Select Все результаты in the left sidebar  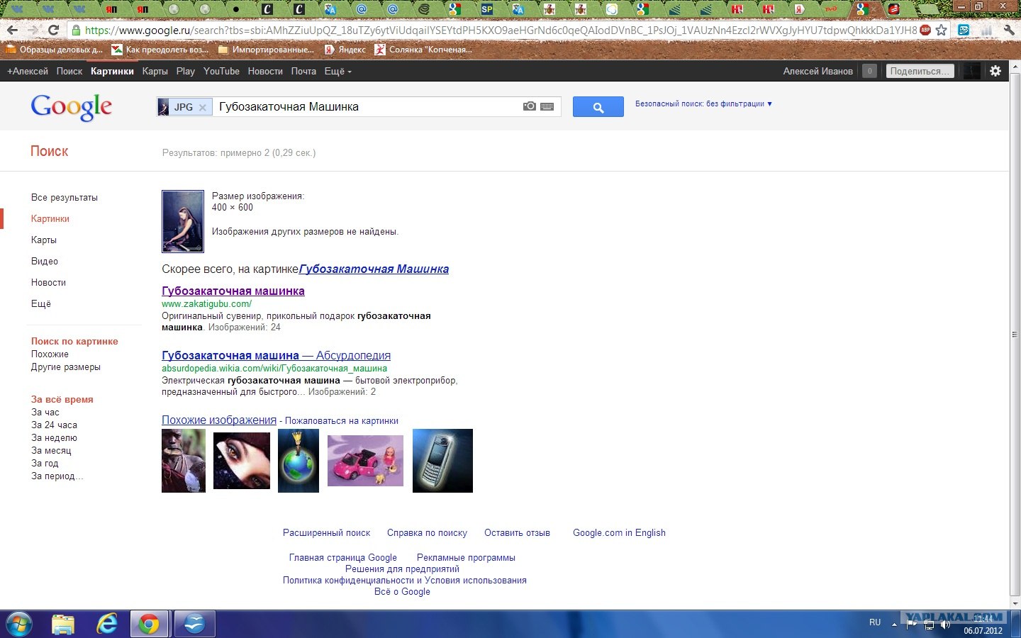click(x=65, y=197)
